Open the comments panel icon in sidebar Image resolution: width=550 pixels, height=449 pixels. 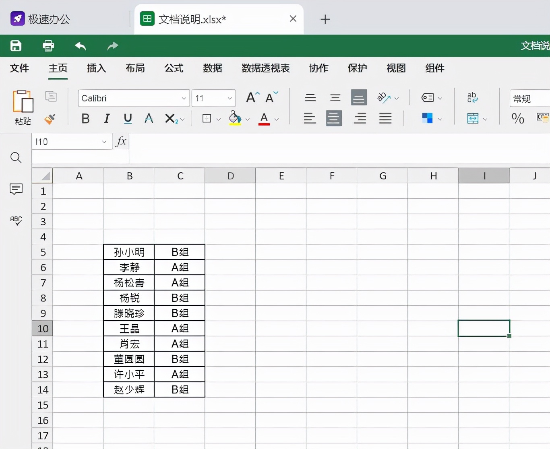tap(16, 189)
